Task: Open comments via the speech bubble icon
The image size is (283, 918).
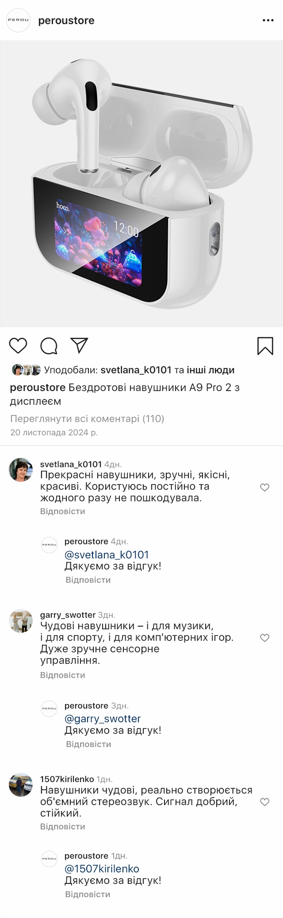Action: tap(49, 346)
